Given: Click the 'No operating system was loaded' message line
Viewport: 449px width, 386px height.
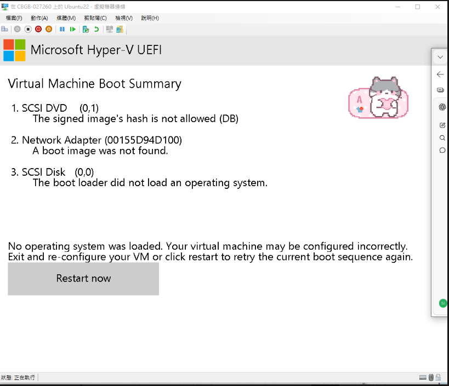Looking at the screenshot, I should tap(208, 246).
